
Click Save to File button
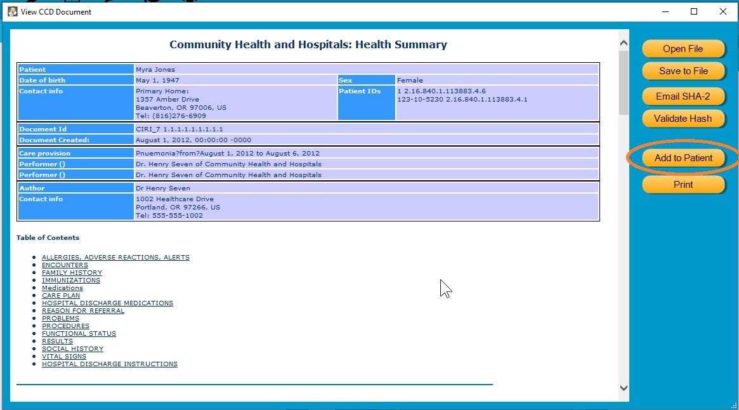pyautogui.click(x=683, y=71)
